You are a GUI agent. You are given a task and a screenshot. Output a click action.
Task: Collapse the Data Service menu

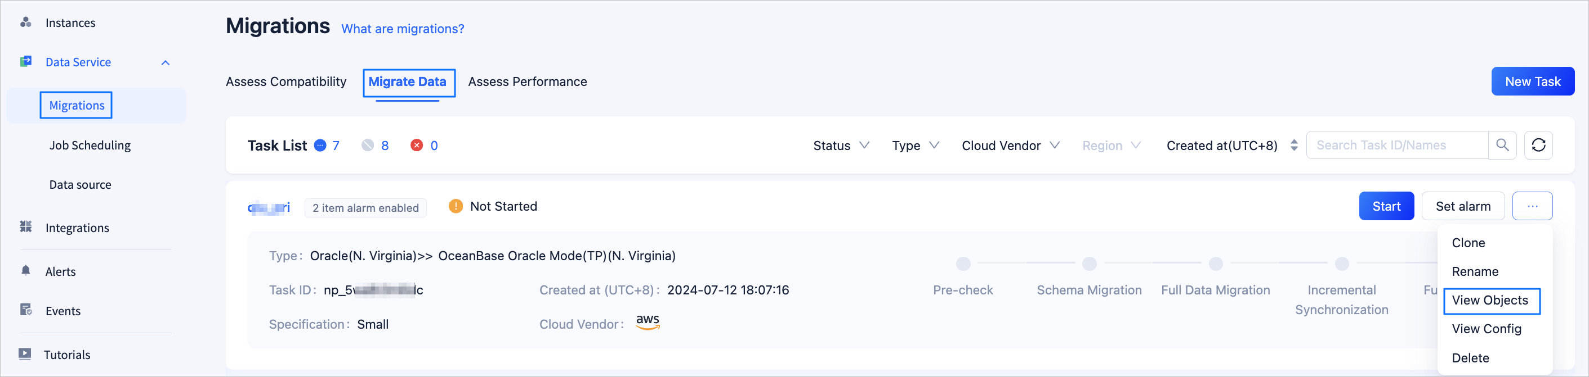(x=166, y=63)
